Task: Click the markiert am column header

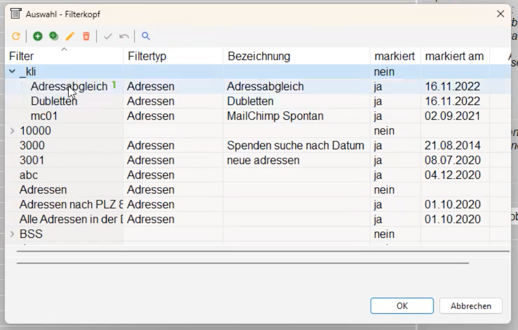Action: [x=454, y=56]
